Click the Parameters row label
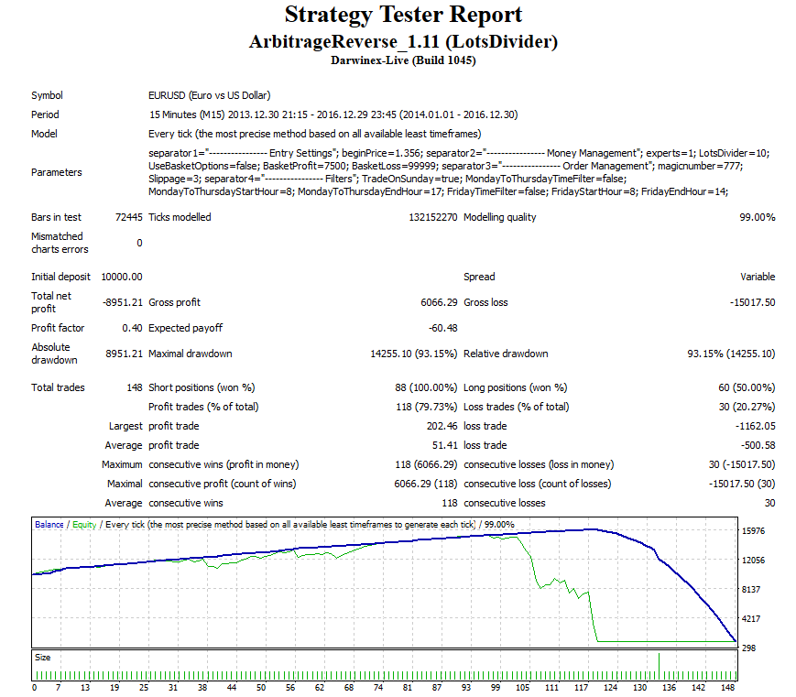Image resolution: width=796 pixels, height=697 pixels. click(x=57, y=172)
